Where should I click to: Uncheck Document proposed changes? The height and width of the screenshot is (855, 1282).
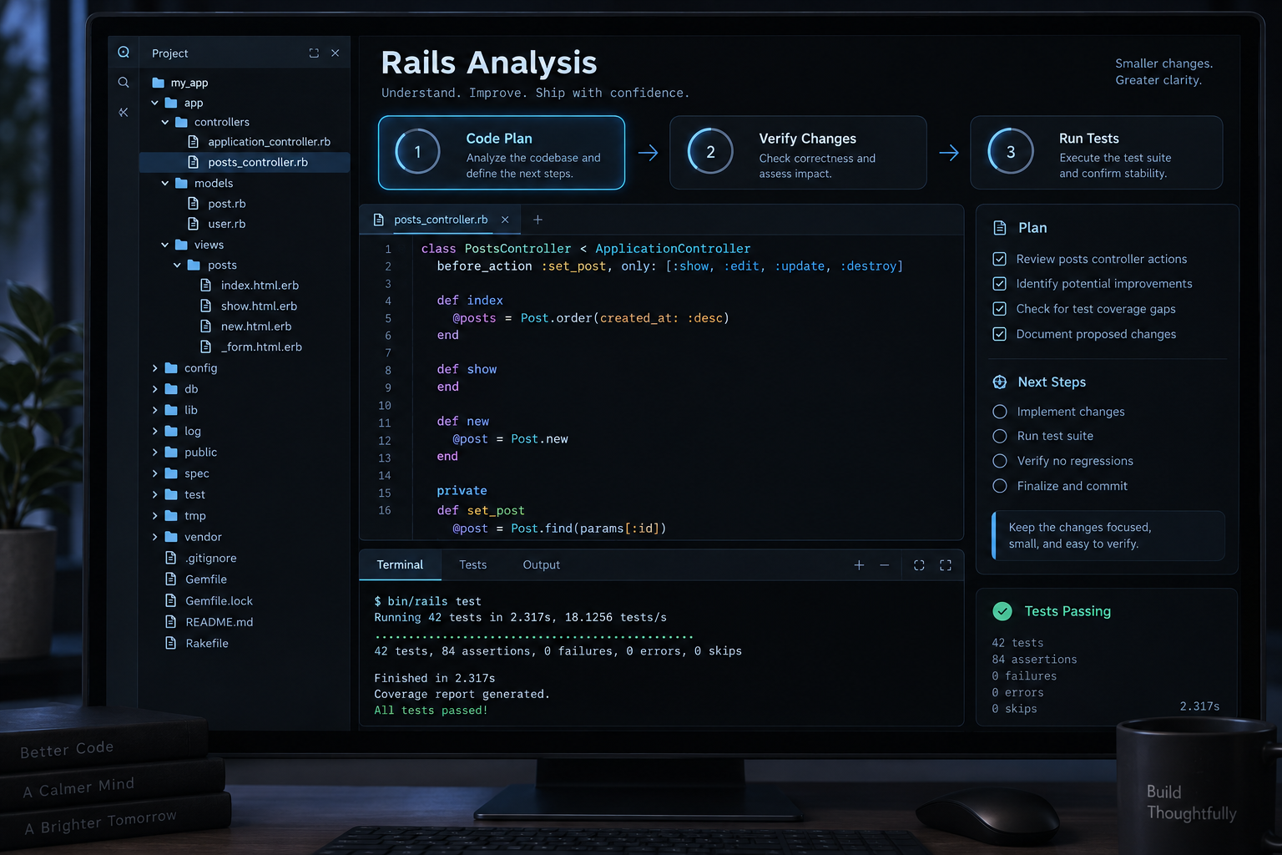click(x=999, y=334)
